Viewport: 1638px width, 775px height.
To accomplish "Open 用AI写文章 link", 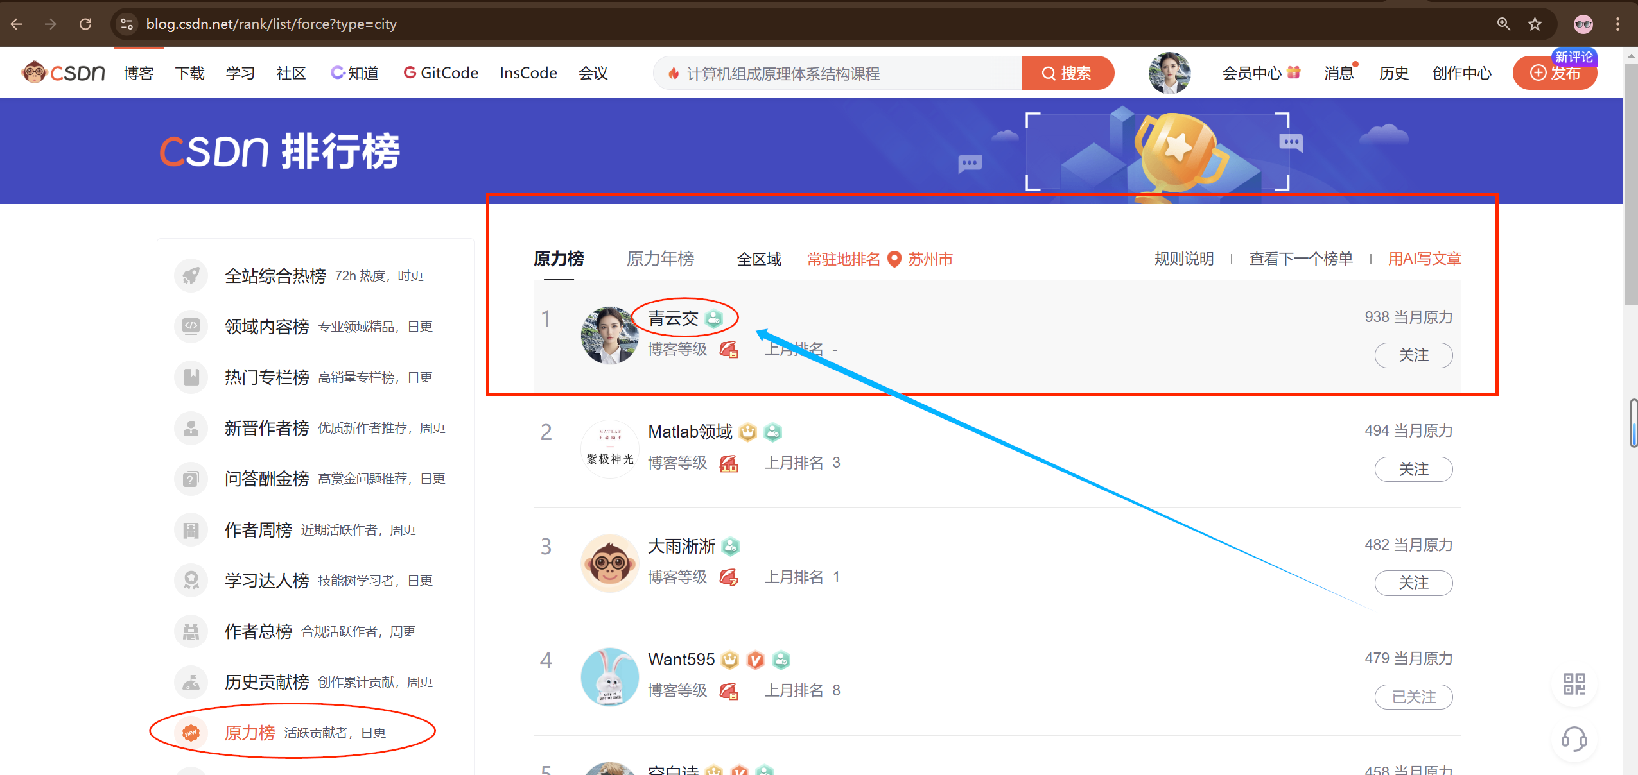I will tap(1424, 259).
